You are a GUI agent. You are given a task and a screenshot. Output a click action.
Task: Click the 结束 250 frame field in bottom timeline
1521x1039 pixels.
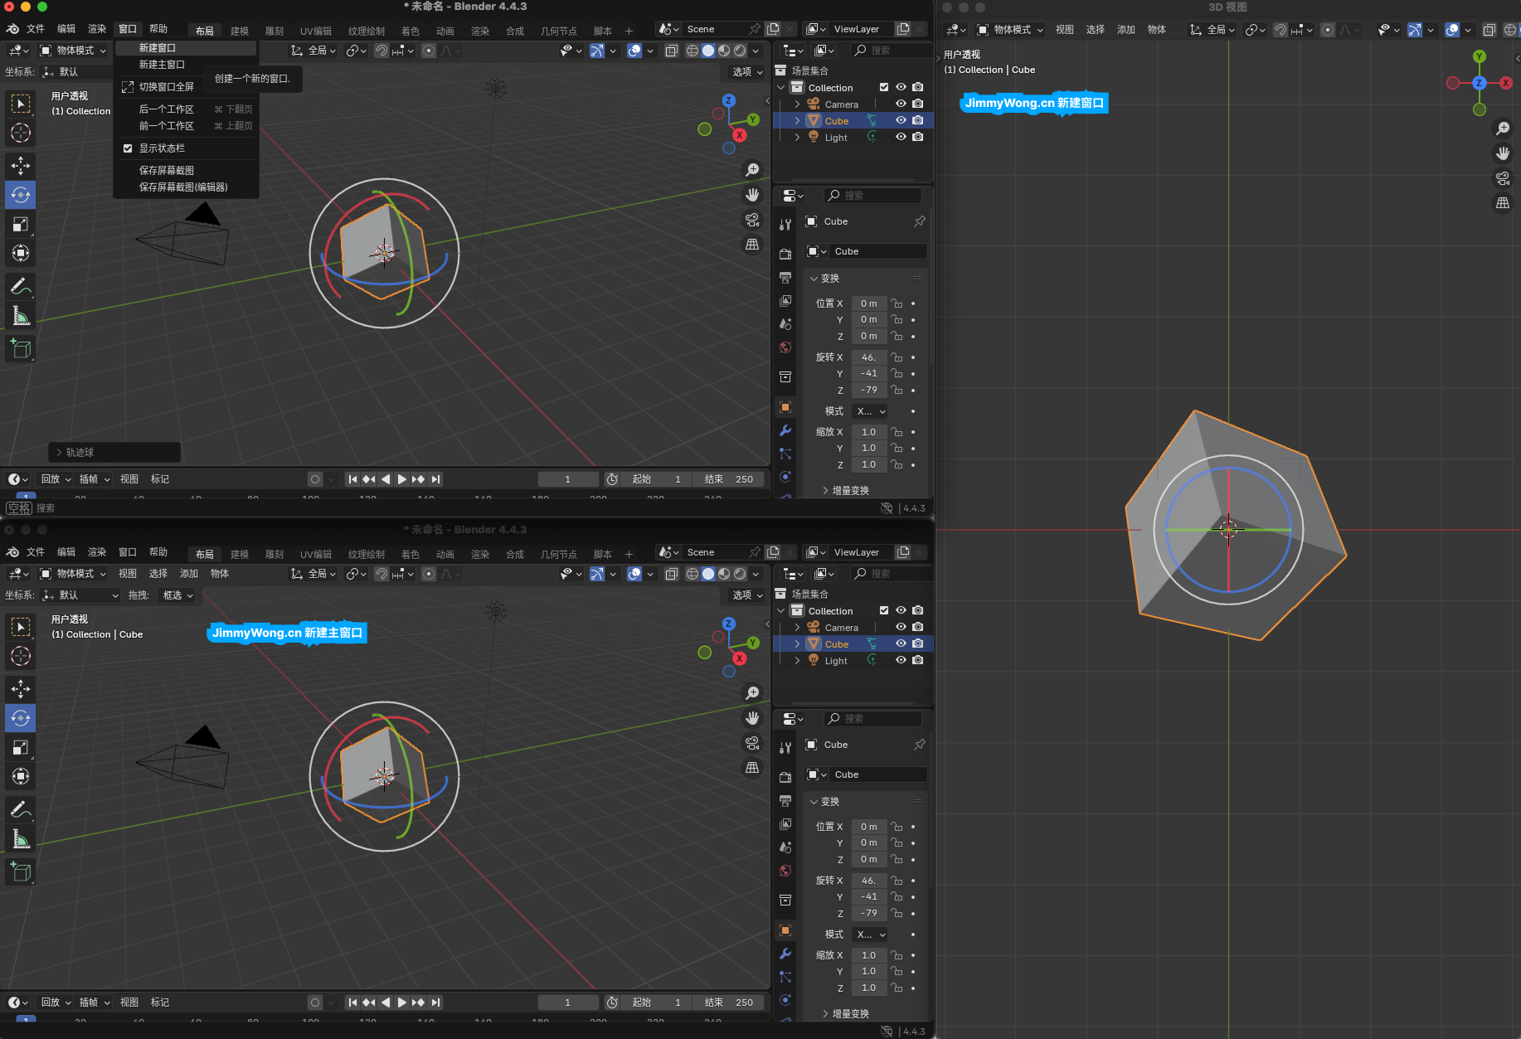[x=728, y=1003]
